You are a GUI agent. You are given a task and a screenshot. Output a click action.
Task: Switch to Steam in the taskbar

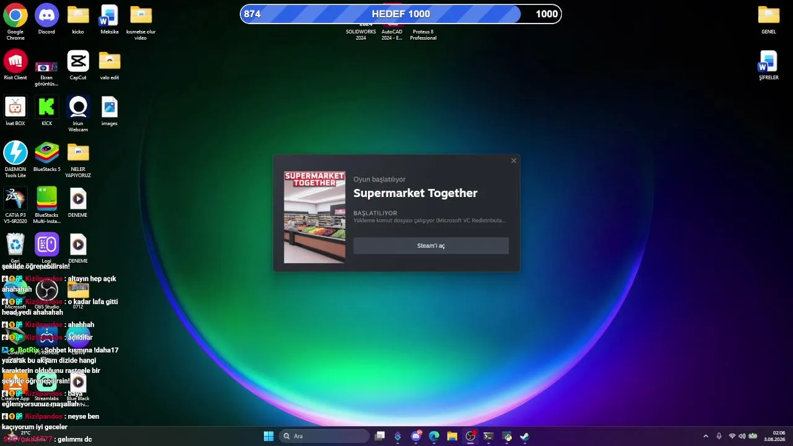tap(524, 436)
